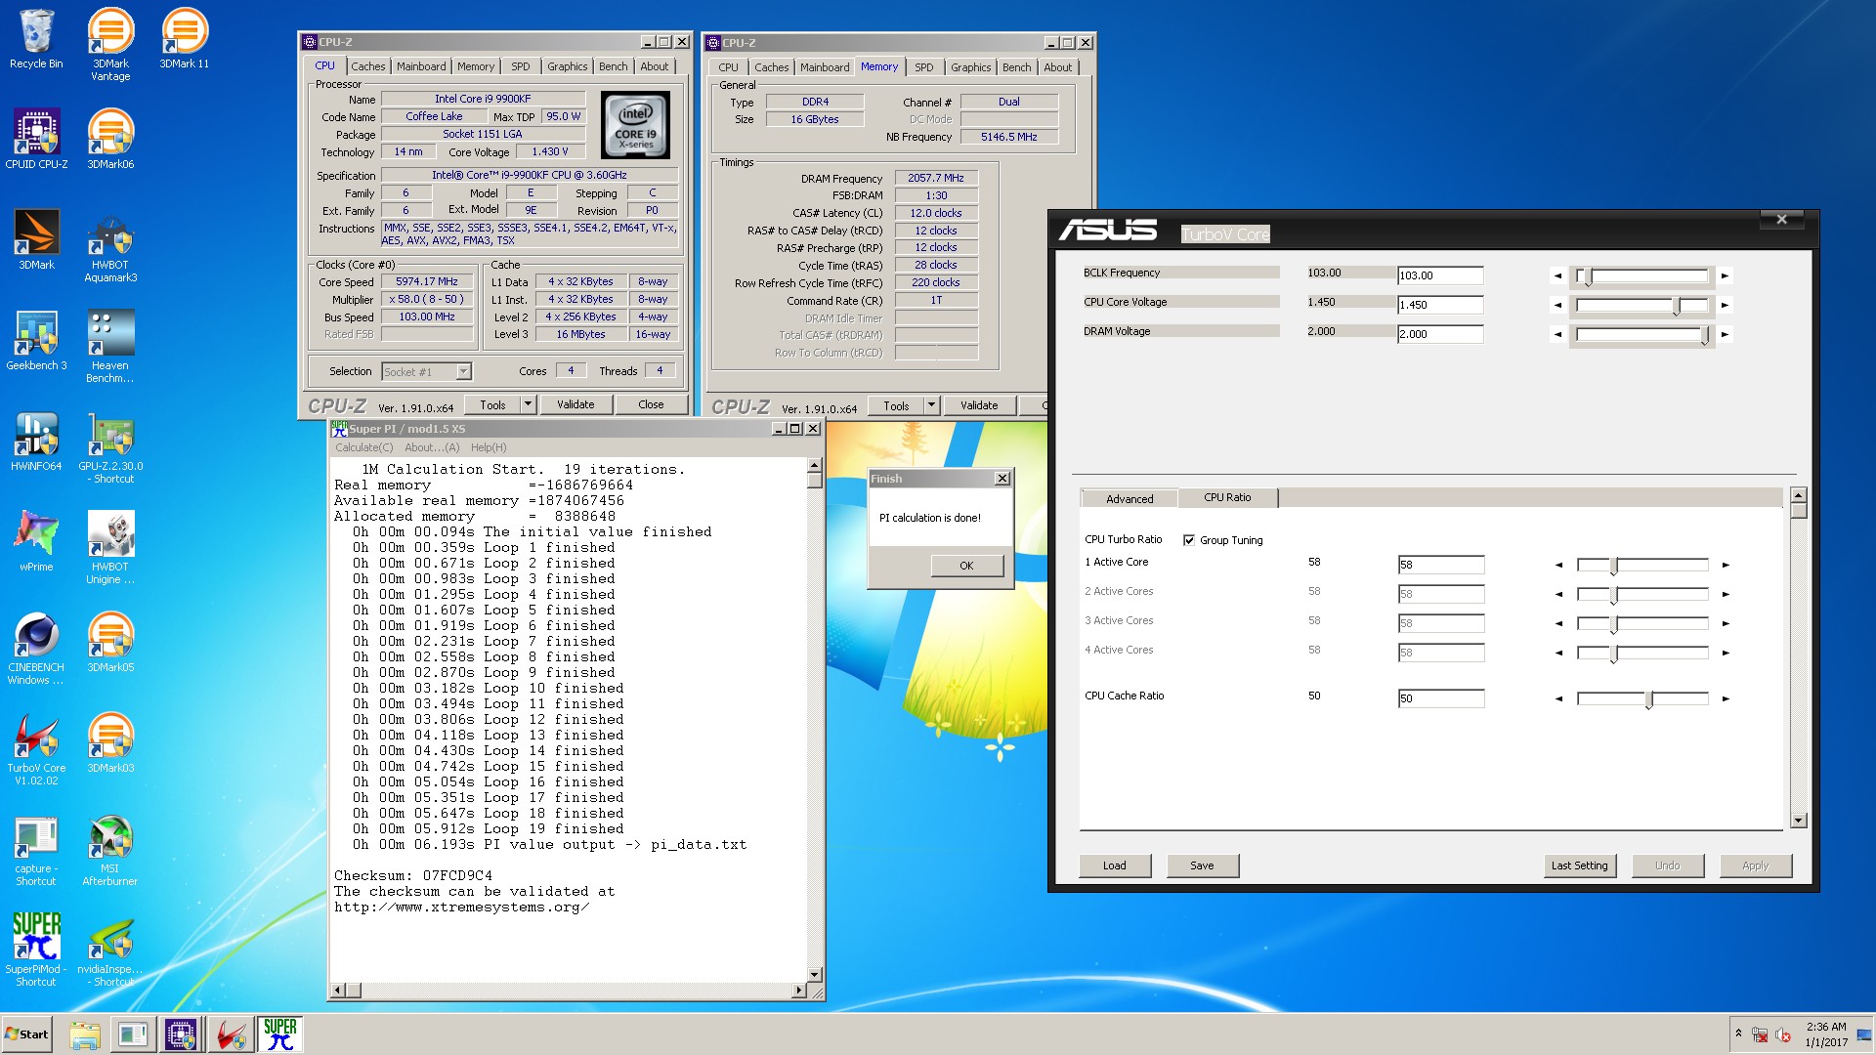Viewport: 1876px width, 1055px height.
Task: Click the CPU Cache Ratio slider
Action: click(1642, 699)
